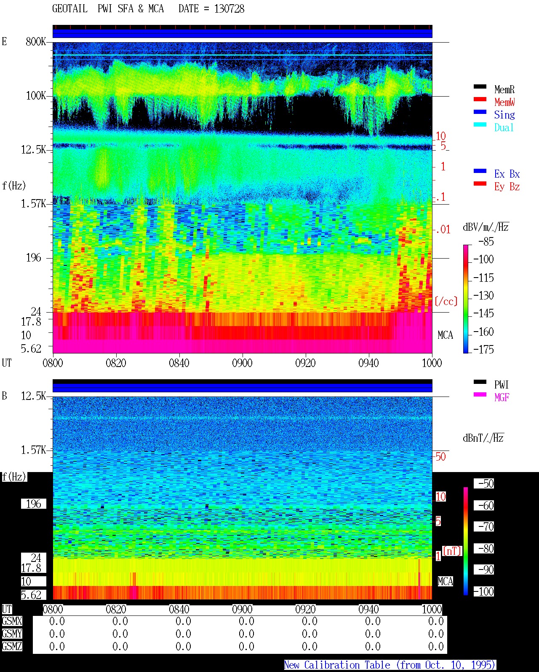Click the blue Ex Bx legend swatch
This screenshot has width=539, height=672.
pos(480,171)
